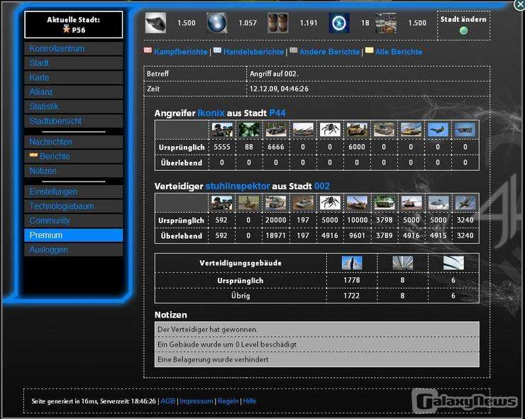Viewport: 525px width, 419px height.
Task: Select the Zeit value 12.12.09, 04:46:26
Action: [279, 89]
